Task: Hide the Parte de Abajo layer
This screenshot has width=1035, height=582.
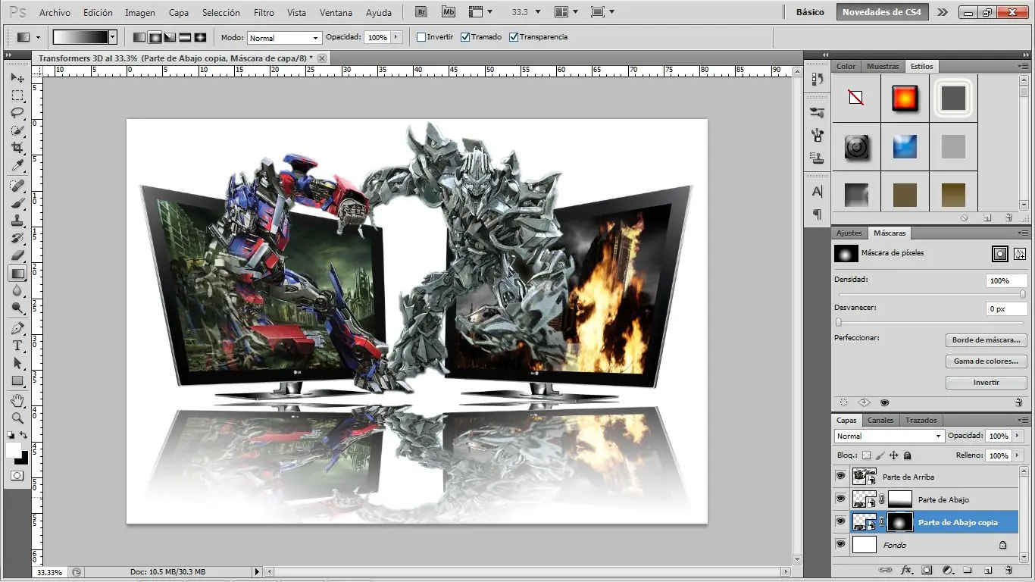Action: [x=840, y=499]
